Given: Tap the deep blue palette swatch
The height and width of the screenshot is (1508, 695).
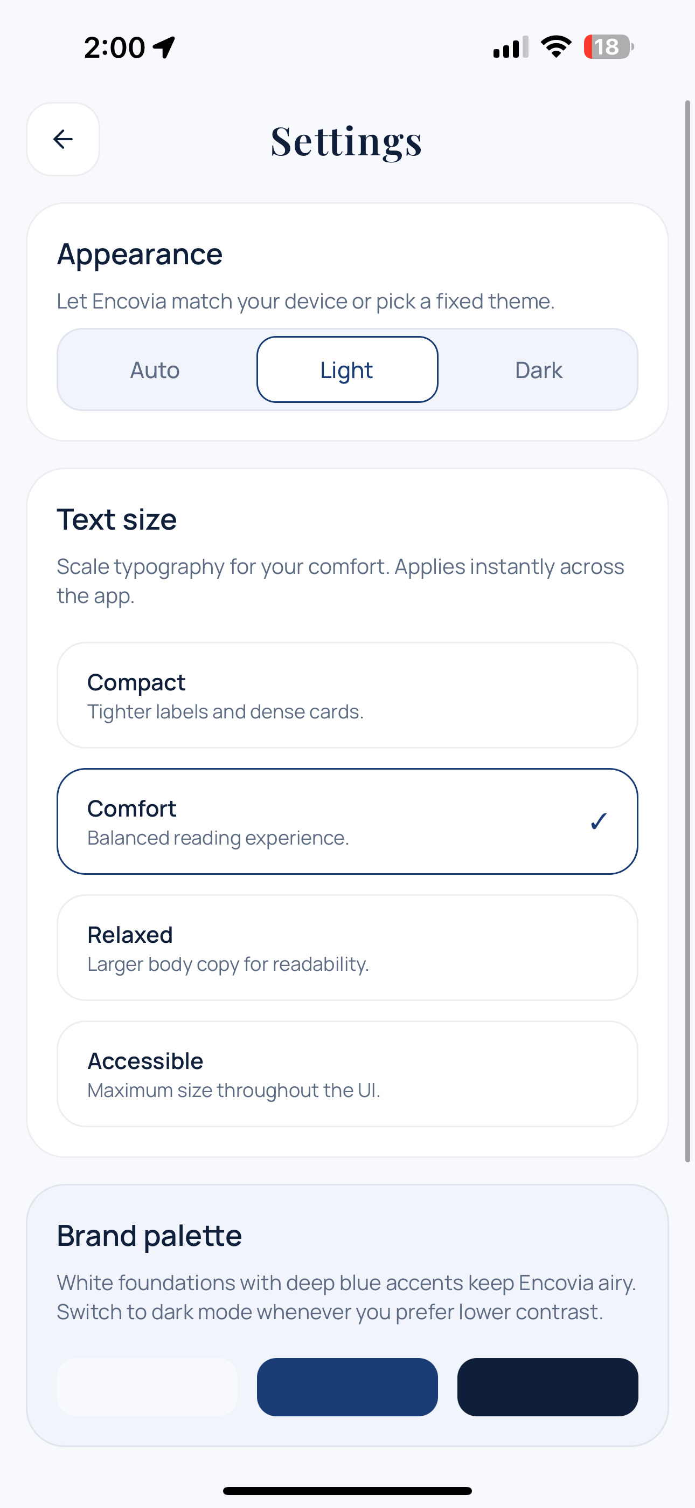Looking at the screenshot, I should 347,1387.
